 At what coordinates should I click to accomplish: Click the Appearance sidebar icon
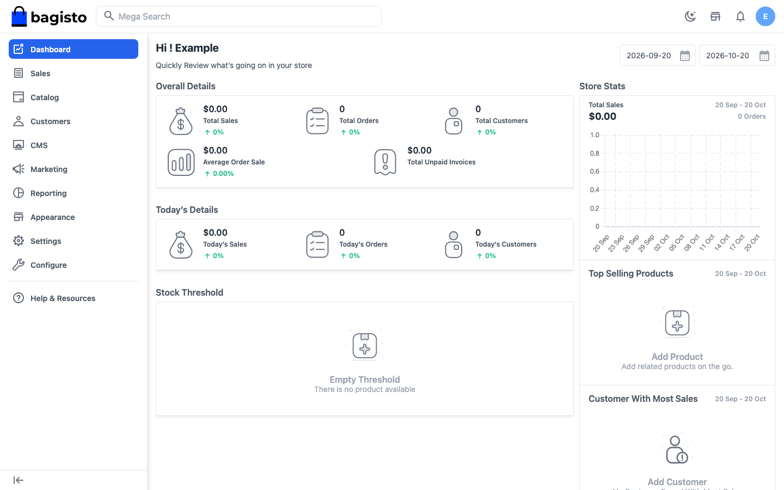click(x=19, y=217)
